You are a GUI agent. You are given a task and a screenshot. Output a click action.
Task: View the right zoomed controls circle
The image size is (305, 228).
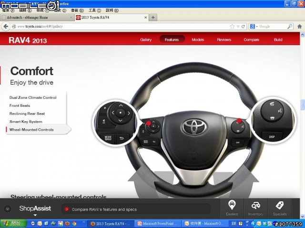(x=273, y=120)
